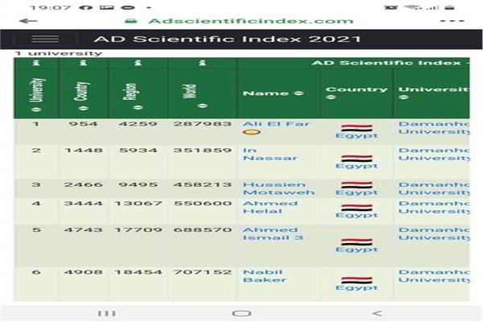Image resolution: width=483 pixels, height=322 pixels.
Task: Sort table by University rank
Action: pos(37,109)
